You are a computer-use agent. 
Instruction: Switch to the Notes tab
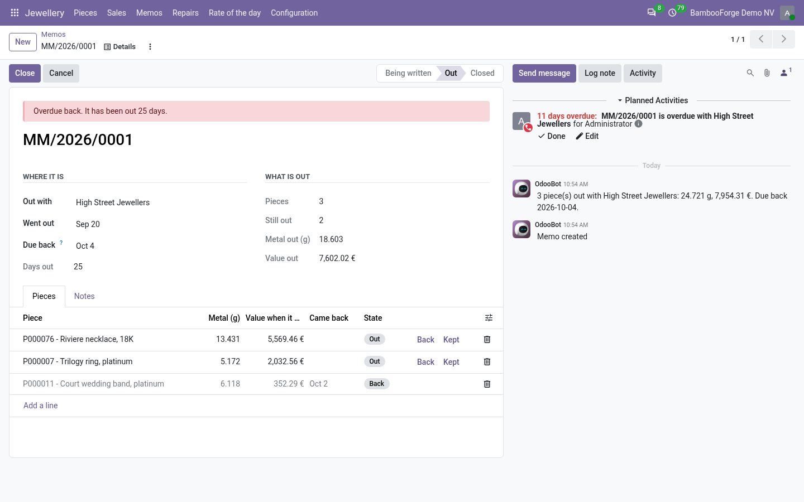tap(84, 296)
